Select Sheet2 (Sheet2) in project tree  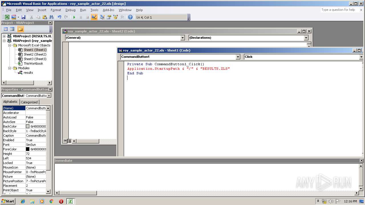click(35, 54)
